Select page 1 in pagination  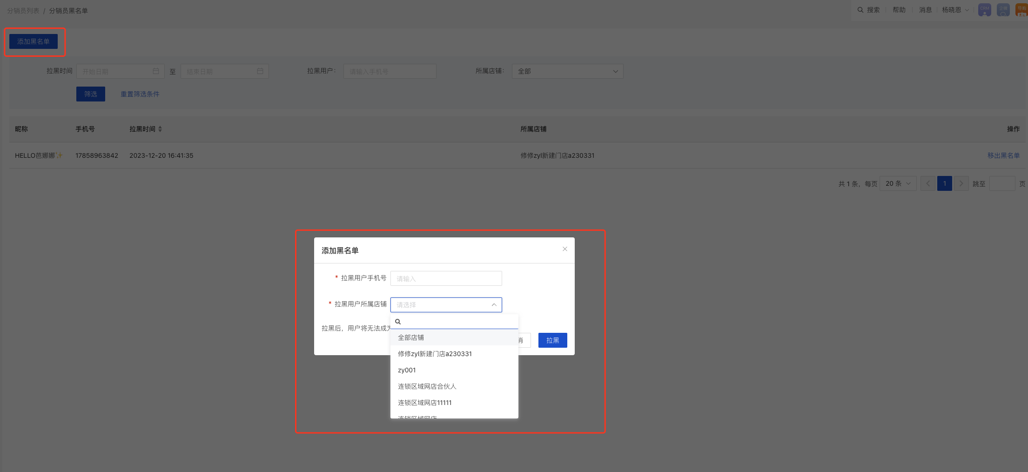click(x=944, y=183)
